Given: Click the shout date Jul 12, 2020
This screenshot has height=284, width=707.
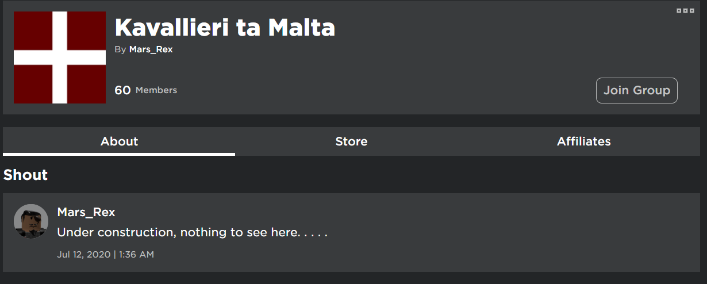Looking at the screenshot, I should pos(83,254).
